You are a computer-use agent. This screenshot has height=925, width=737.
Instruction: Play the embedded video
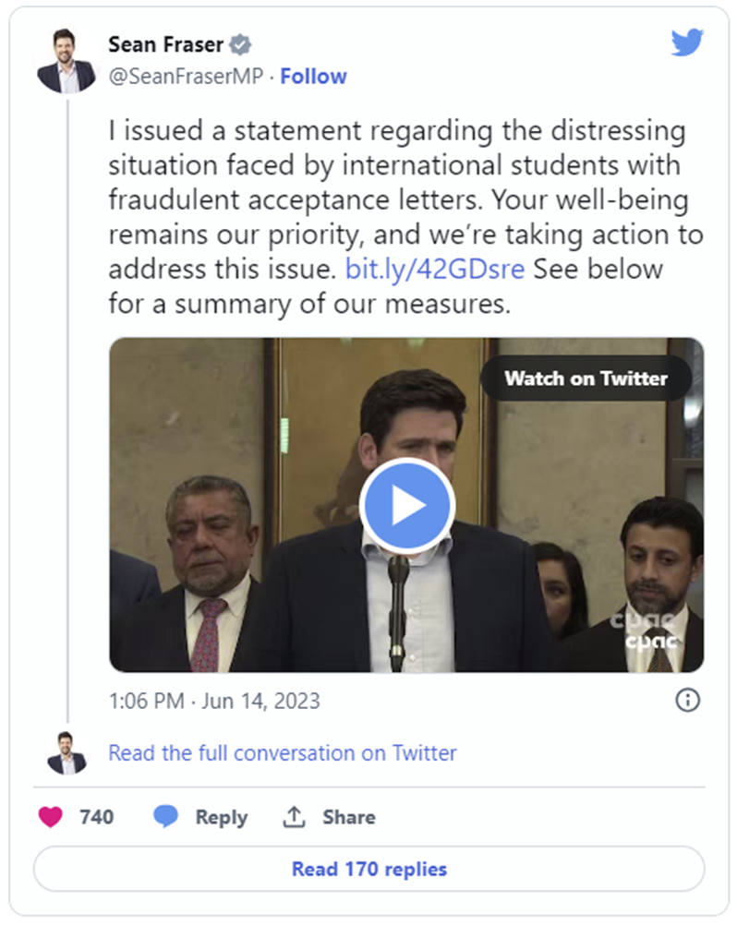[406, 506]
